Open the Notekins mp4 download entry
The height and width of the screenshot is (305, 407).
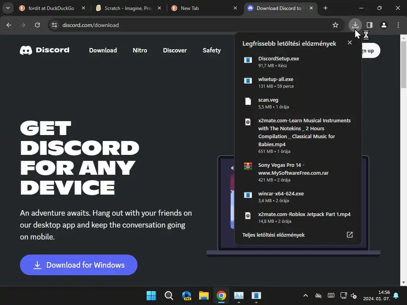tap(298, 136)
